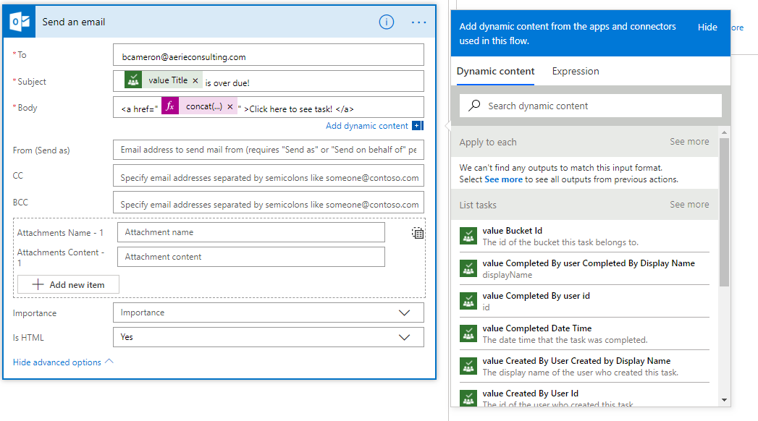Click the icon for value Completed By Display Name

click(x=468, y=268)
